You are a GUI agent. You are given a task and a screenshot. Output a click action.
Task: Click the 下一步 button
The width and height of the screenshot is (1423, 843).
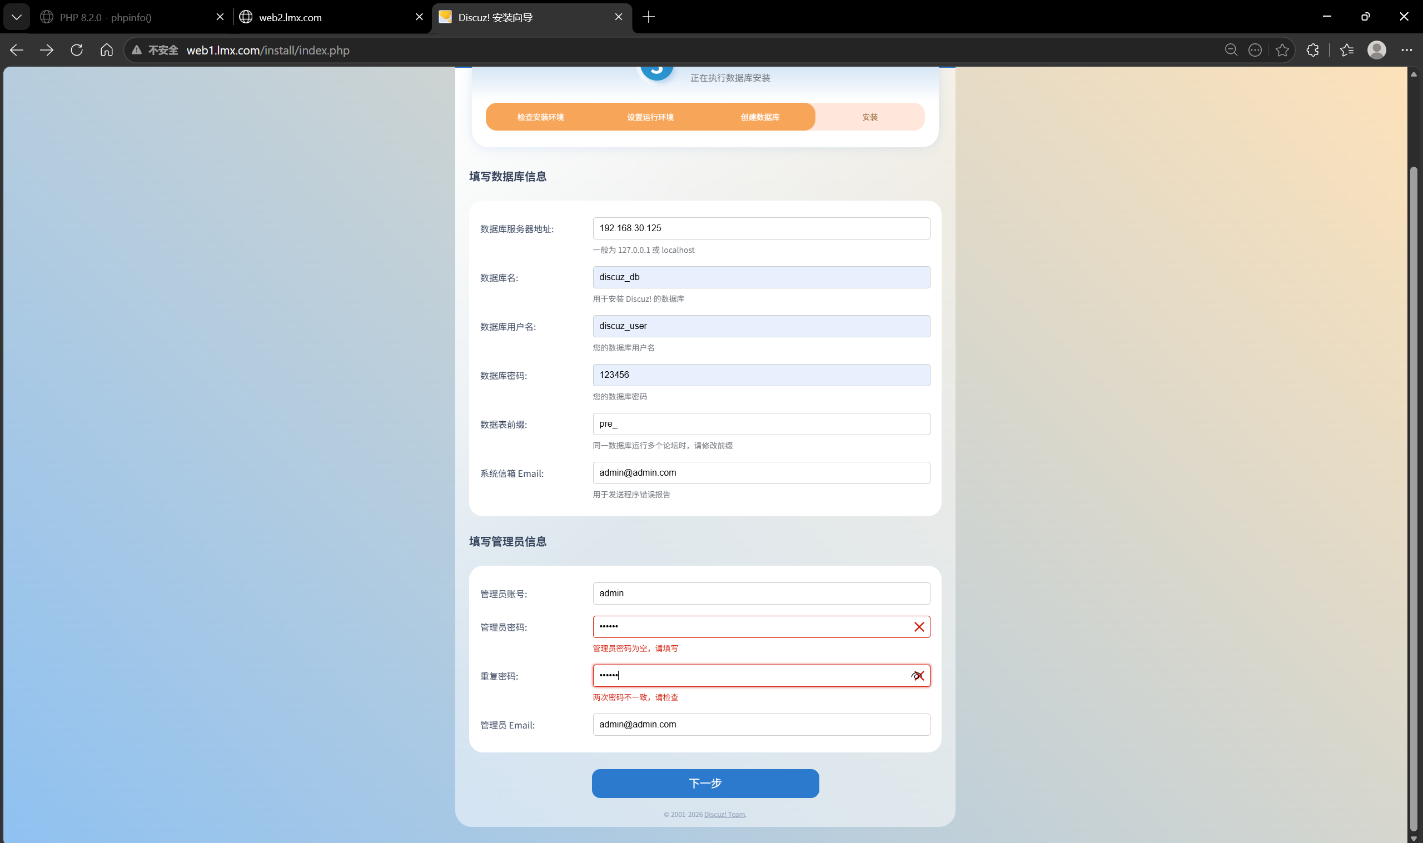pos(705,784)
